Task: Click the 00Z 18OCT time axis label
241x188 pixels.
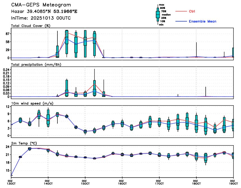Action: click(x=196, y=182)
